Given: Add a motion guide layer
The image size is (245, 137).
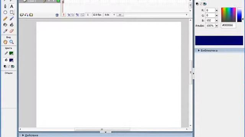Looking at the screenshot, I should coord(26,15).
